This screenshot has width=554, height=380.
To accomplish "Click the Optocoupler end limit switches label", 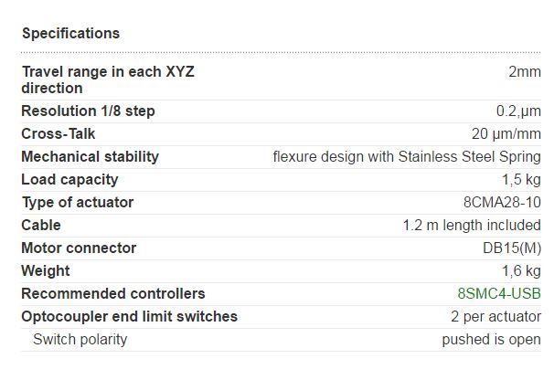I will (x=129, y=317).
